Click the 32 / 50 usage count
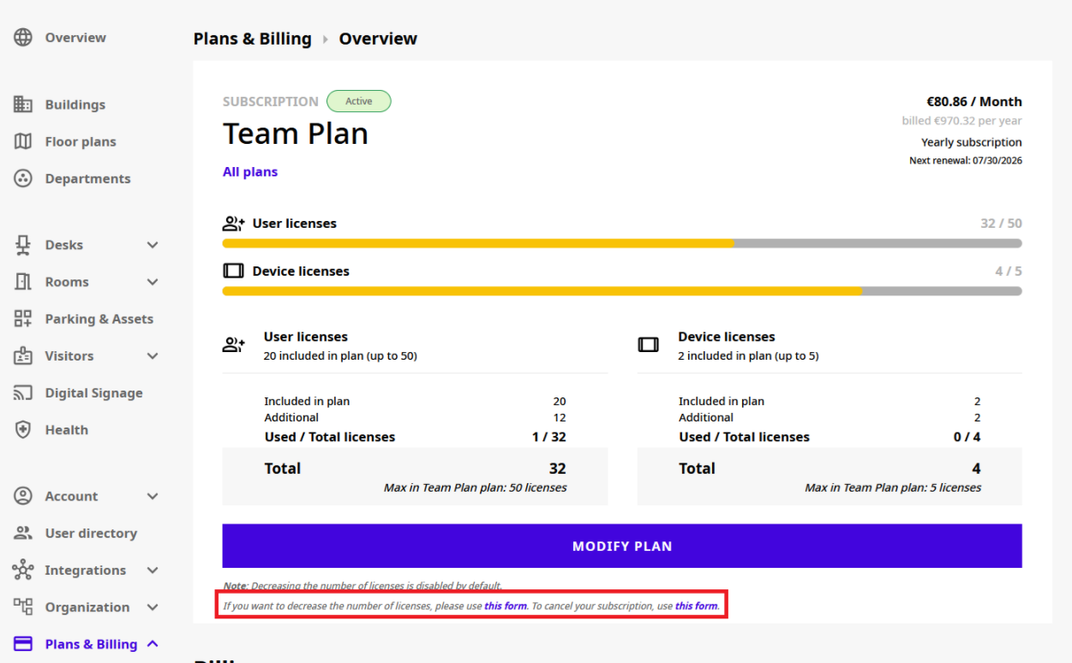 (1001, 223)
